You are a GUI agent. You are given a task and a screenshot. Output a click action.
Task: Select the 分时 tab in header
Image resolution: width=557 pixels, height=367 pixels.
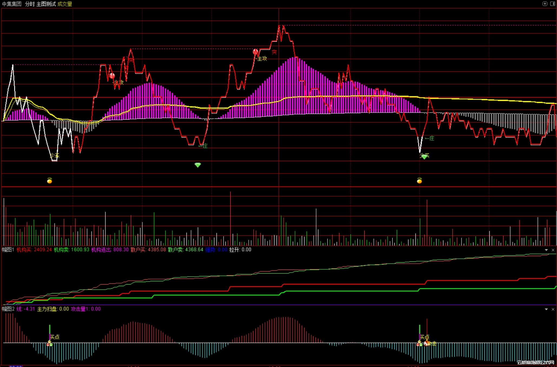[x=30, y=4]
